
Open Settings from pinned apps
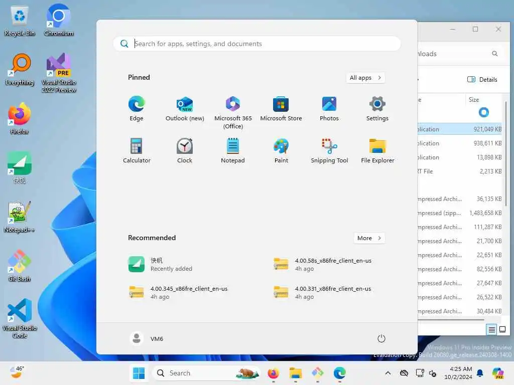[x=377, y=109]
